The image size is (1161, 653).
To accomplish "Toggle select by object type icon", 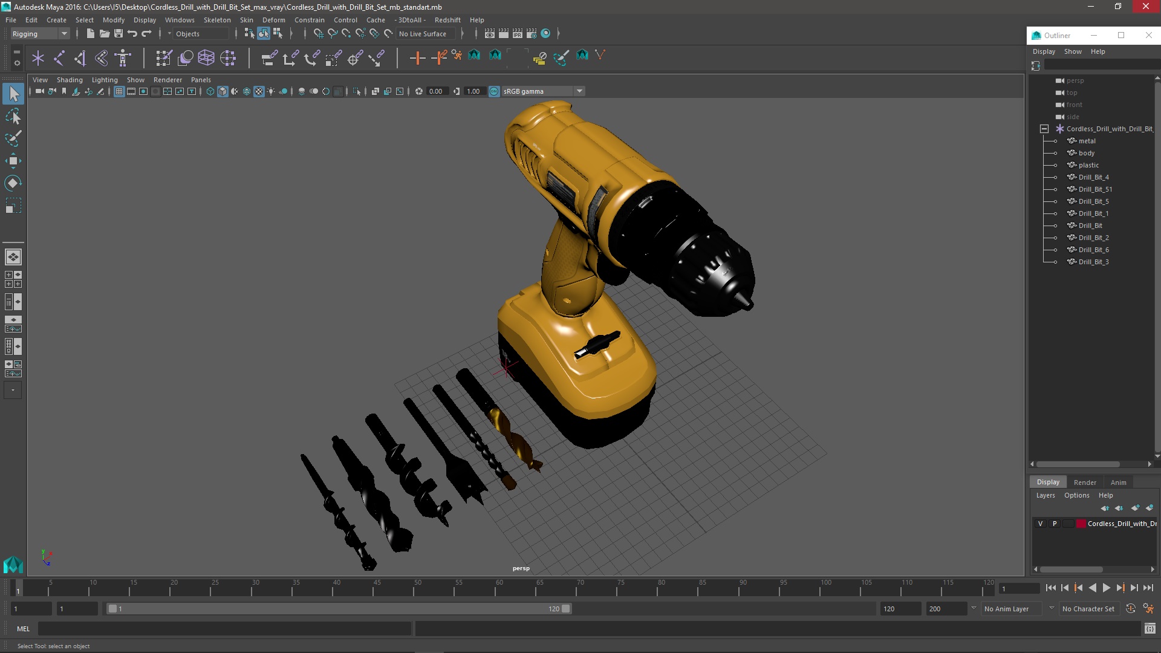I will 264,34.
